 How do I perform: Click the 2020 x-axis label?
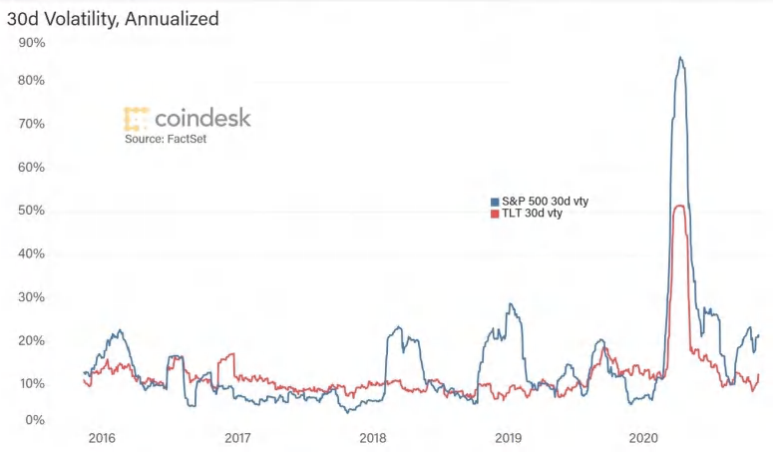(x=644, y=438)
